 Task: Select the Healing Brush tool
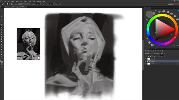(2, 25)
